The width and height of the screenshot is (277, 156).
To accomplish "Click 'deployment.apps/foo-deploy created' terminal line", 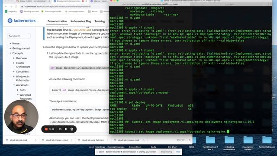I will tap(138, 92).
